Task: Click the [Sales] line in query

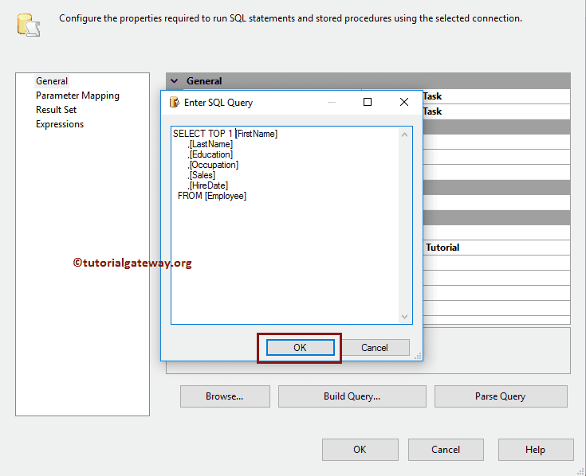Action: pos(203,175)
